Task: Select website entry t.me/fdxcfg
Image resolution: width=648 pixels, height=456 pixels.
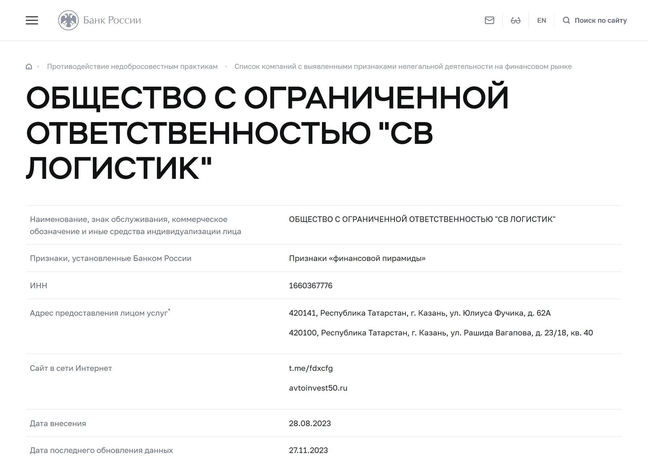Action: [x=311, y=368]
